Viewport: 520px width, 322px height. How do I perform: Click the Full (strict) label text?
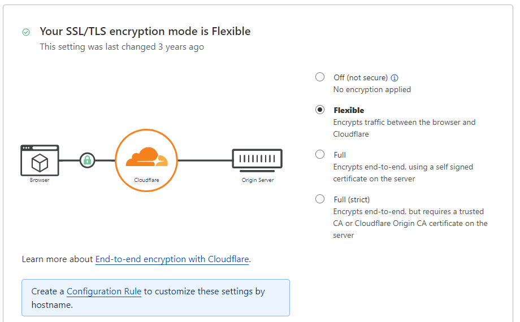click(352, 199)
